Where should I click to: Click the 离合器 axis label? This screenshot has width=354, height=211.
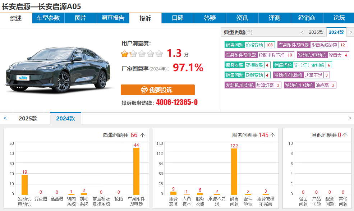click(x=57, y=199)
